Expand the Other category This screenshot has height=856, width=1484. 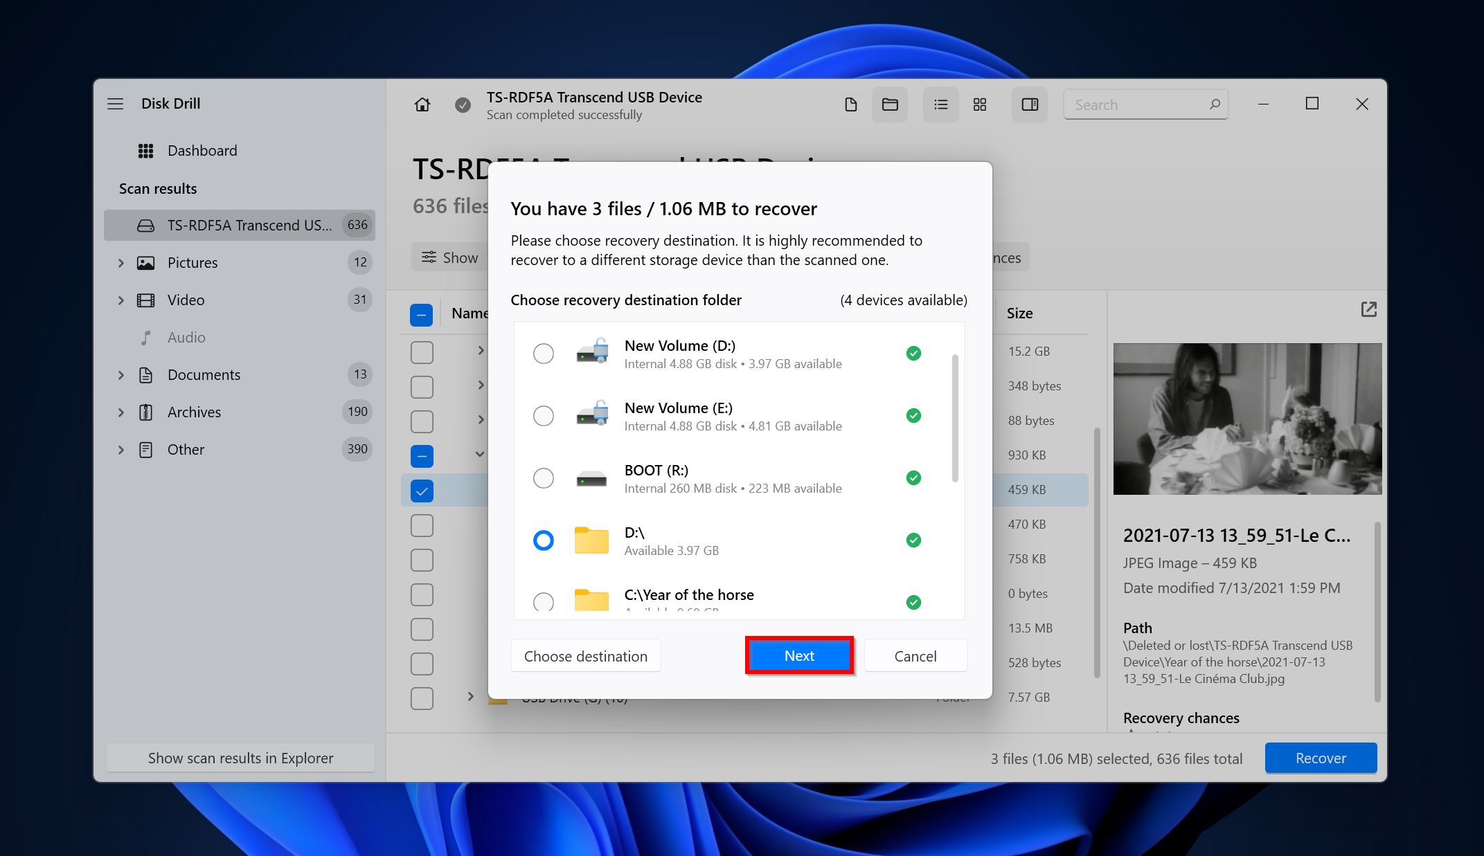pos(121,450)
